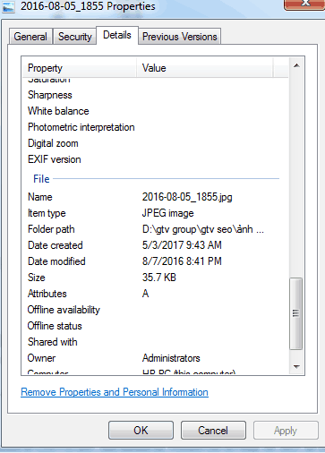This screenshot has height=453, width=325.
Task: Click the Attributes value A
Action: tap(145, 294)
